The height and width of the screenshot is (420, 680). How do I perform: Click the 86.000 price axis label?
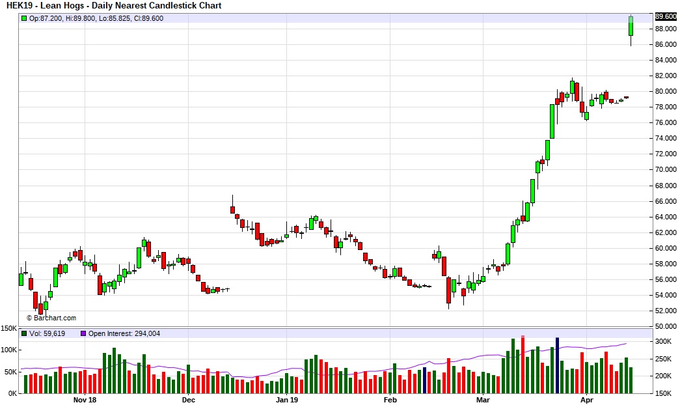pos(666,44)
